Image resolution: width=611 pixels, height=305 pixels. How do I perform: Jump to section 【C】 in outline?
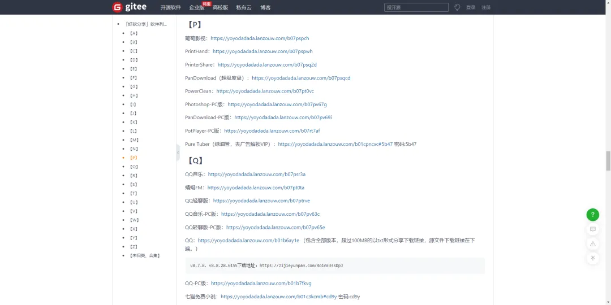point(134,51)
